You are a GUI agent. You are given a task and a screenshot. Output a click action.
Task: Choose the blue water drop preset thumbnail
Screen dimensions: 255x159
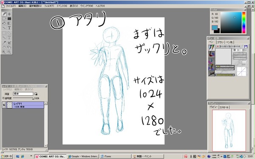pos(211,60)
